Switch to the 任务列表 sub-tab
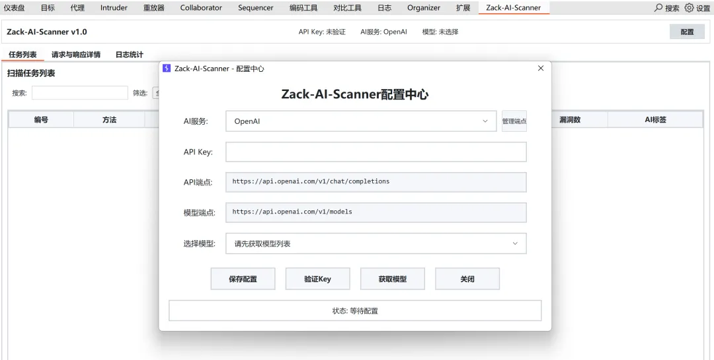The image size is (714, 360). coord(22,55)
